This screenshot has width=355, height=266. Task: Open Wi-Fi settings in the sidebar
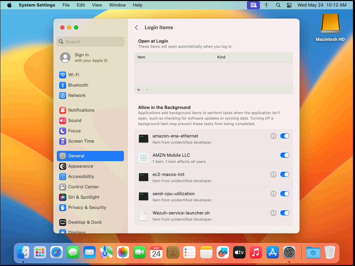[74, 75]
